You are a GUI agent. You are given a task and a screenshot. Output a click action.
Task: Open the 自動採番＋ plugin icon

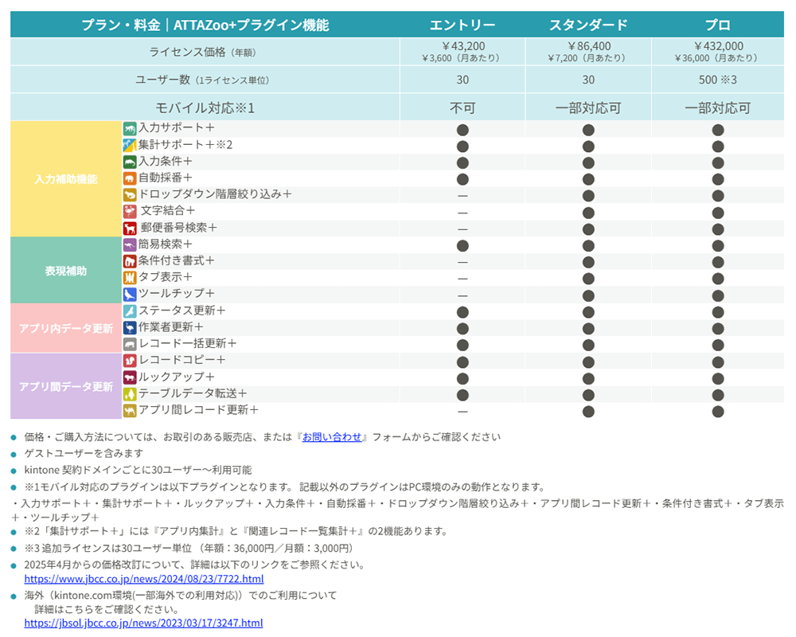click(129, 178)
